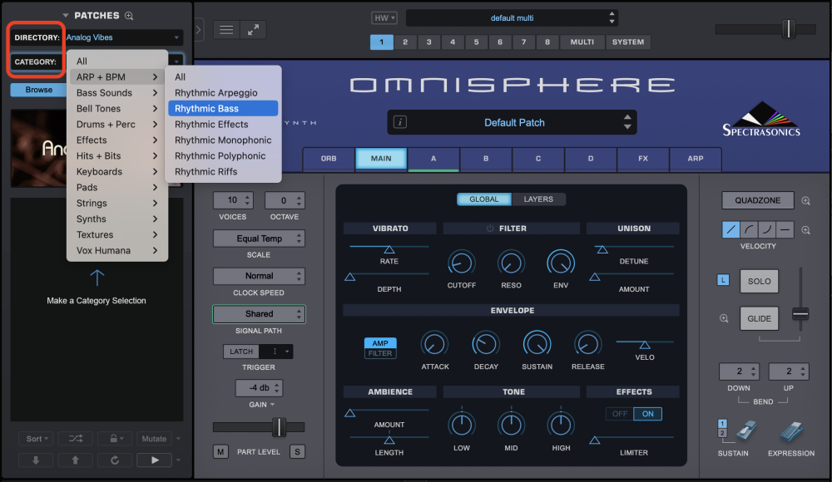Enable SOLO mode

760,281
